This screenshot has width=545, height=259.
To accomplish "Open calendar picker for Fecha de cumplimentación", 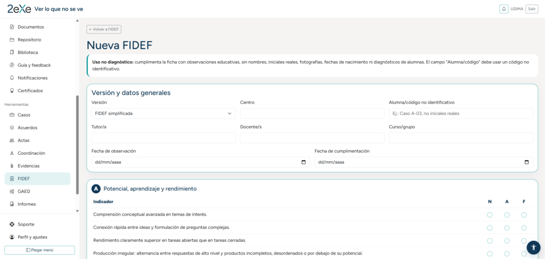I will click(x=526, y=162).
